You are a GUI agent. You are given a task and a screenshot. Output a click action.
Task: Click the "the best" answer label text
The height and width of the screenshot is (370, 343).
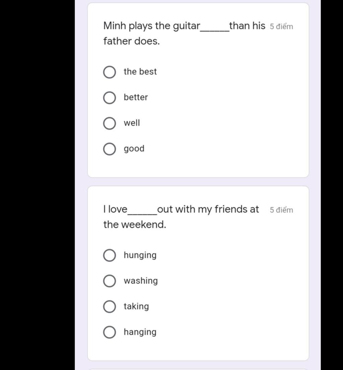(x=140, y=72)
